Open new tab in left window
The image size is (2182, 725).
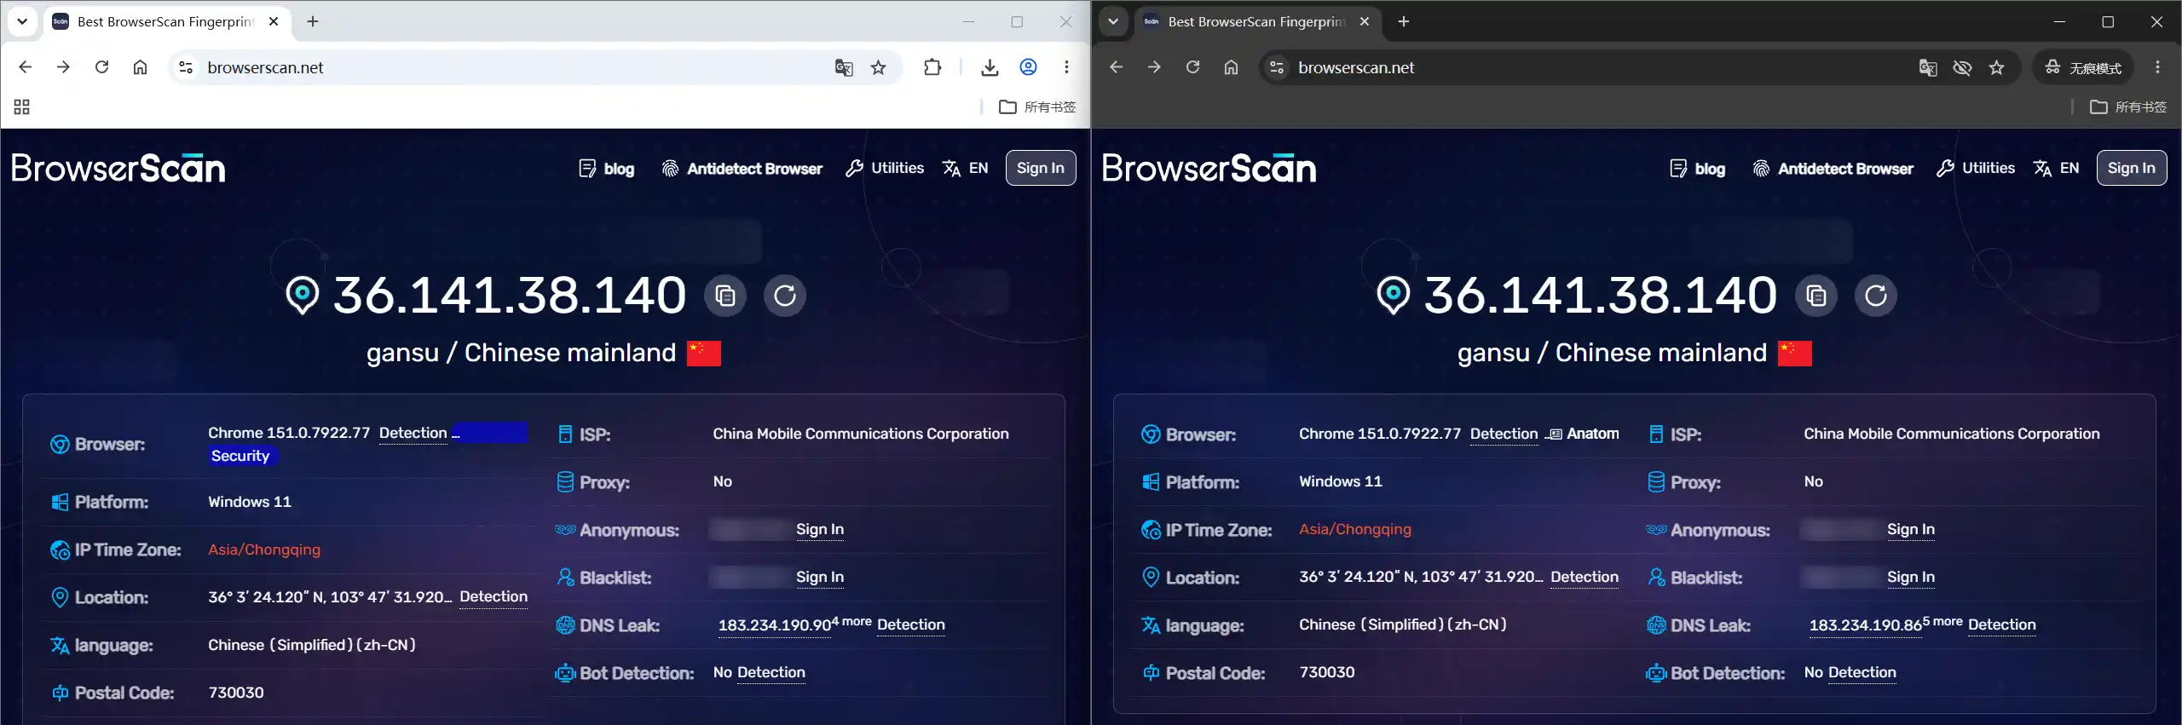click(x=313, y=21)
